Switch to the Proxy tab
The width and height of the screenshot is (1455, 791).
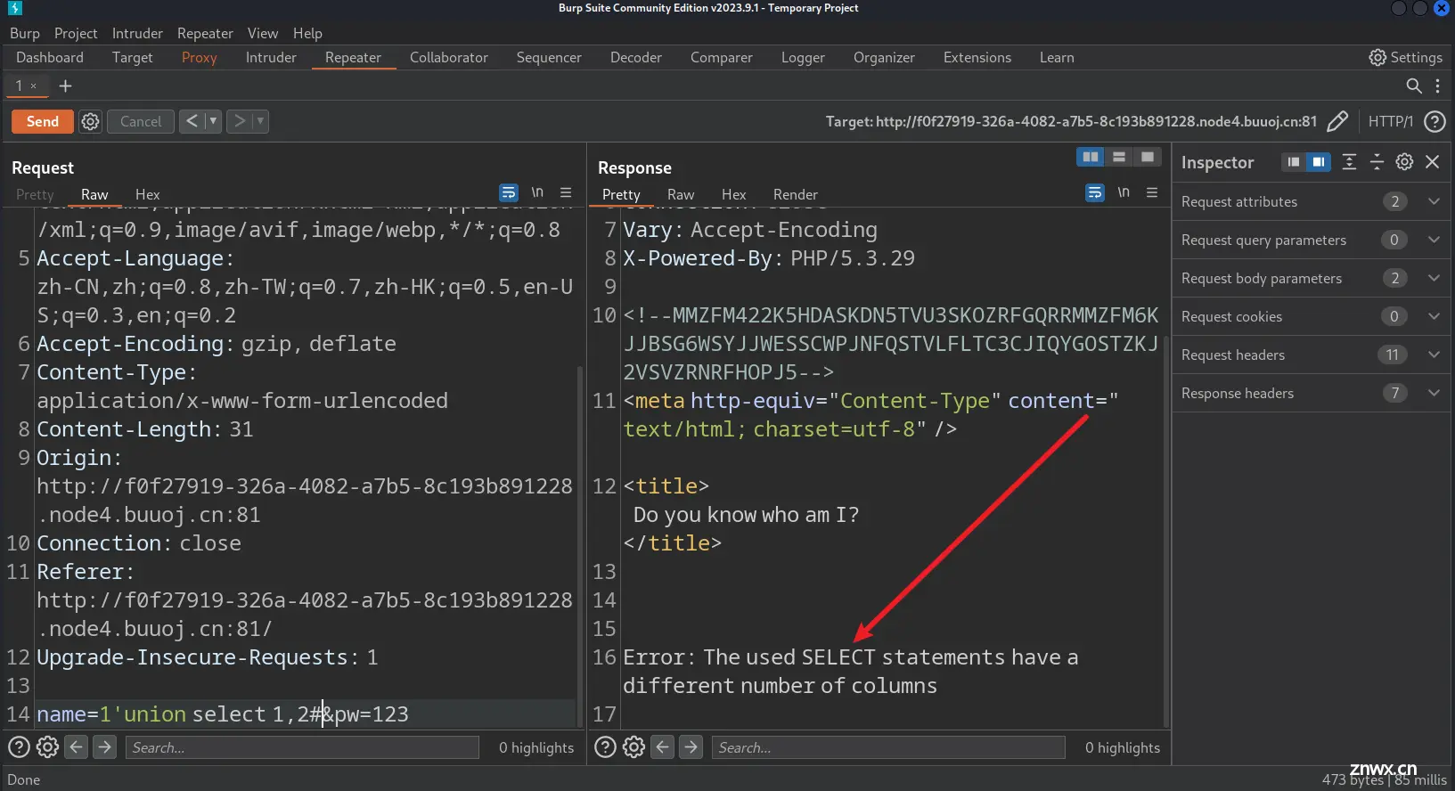pyautogui.click(x=200, y=57)
